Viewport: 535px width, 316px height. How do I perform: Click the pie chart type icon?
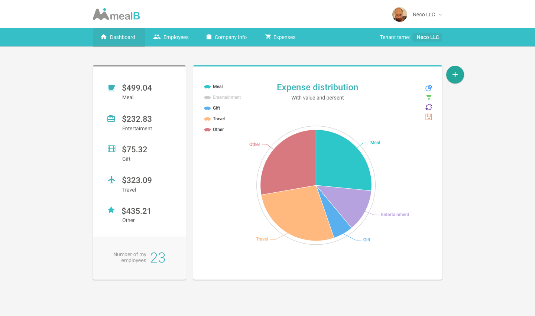coord(429,88)
